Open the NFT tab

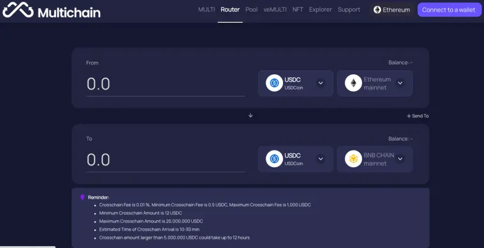[x=298, y=9]
